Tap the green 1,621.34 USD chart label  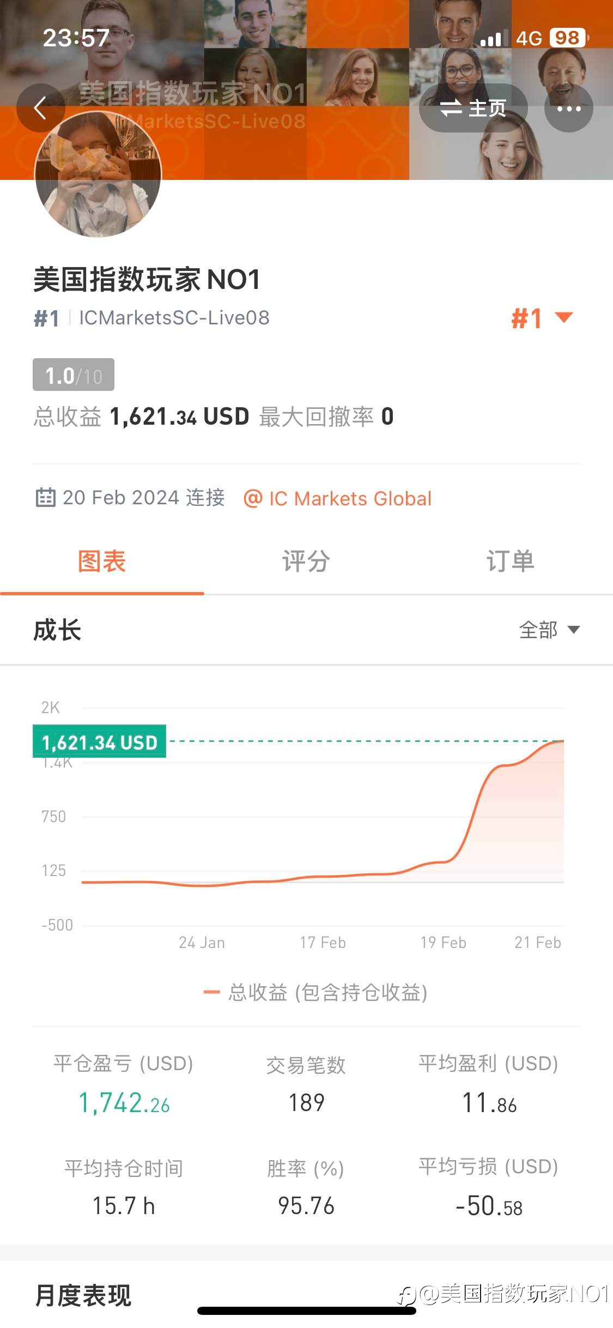point(99,741)
